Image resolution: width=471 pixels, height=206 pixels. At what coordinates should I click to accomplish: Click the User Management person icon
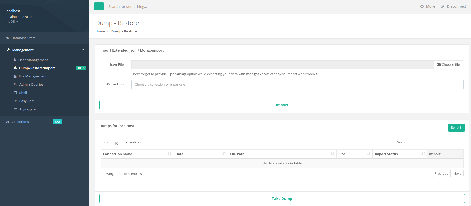(15, 60)
